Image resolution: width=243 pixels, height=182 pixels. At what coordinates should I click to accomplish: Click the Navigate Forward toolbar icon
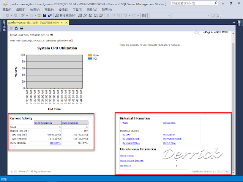pos(16,15)
